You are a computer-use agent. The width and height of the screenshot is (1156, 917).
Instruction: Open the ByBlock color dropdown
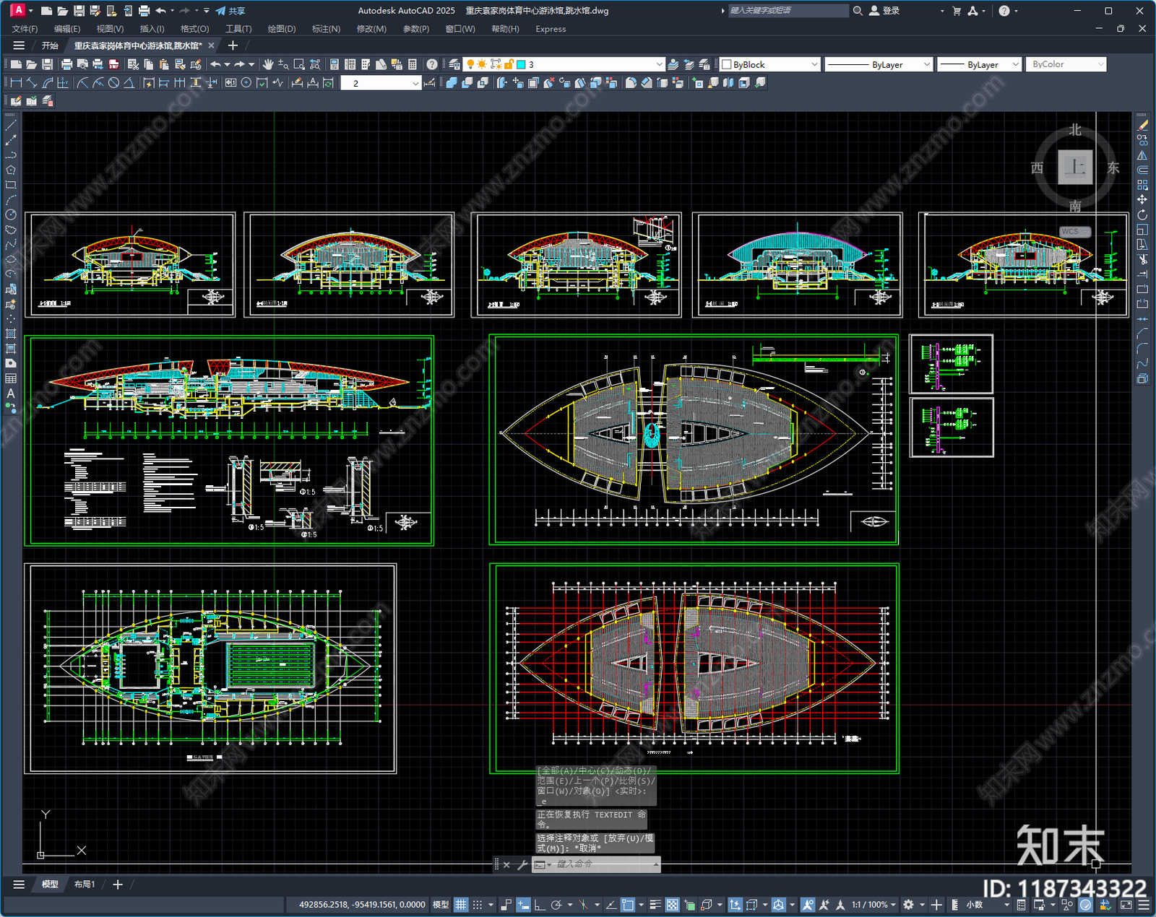[770, 64]
